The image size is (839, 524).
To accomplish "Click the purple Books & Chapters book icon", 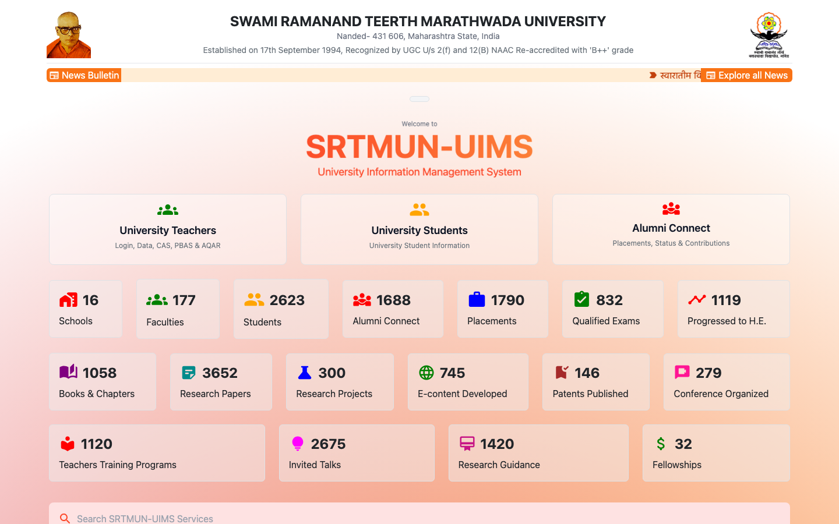I will (68, 371).
